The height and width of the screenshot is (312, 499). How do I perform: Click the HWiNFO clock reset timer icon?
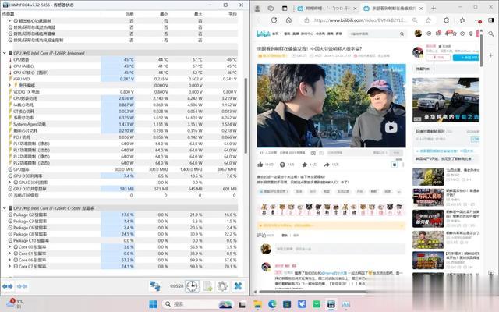pyautogui.click(x=192, y=286)
